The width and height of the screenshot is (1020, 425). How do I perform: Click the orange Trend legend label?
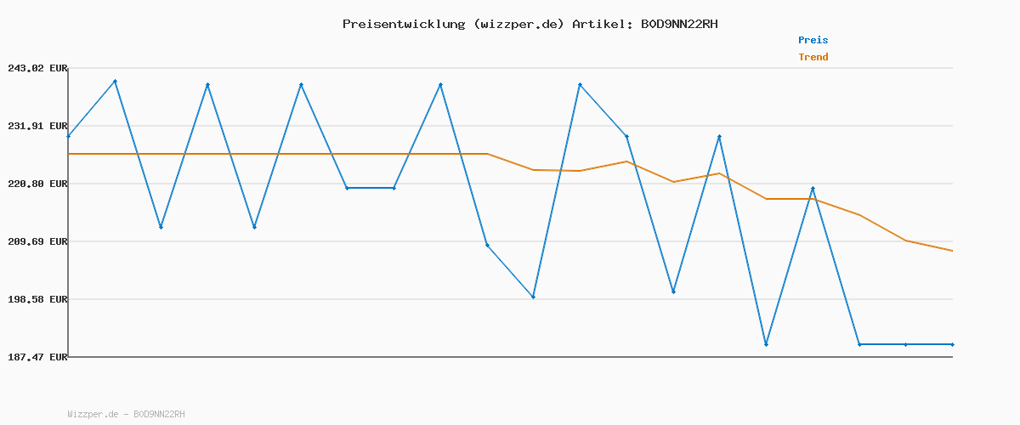click(813, 57)
